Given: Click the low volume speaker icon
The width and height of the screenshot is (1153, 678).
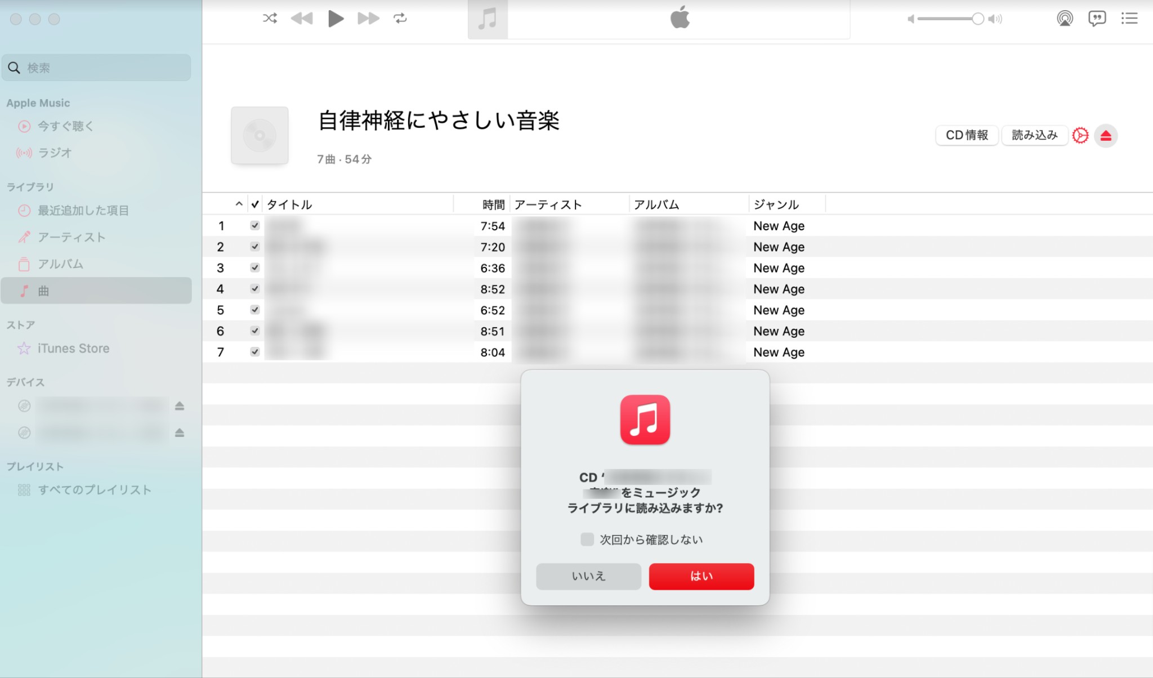Looking at the screenshot, I should [910, 19].
